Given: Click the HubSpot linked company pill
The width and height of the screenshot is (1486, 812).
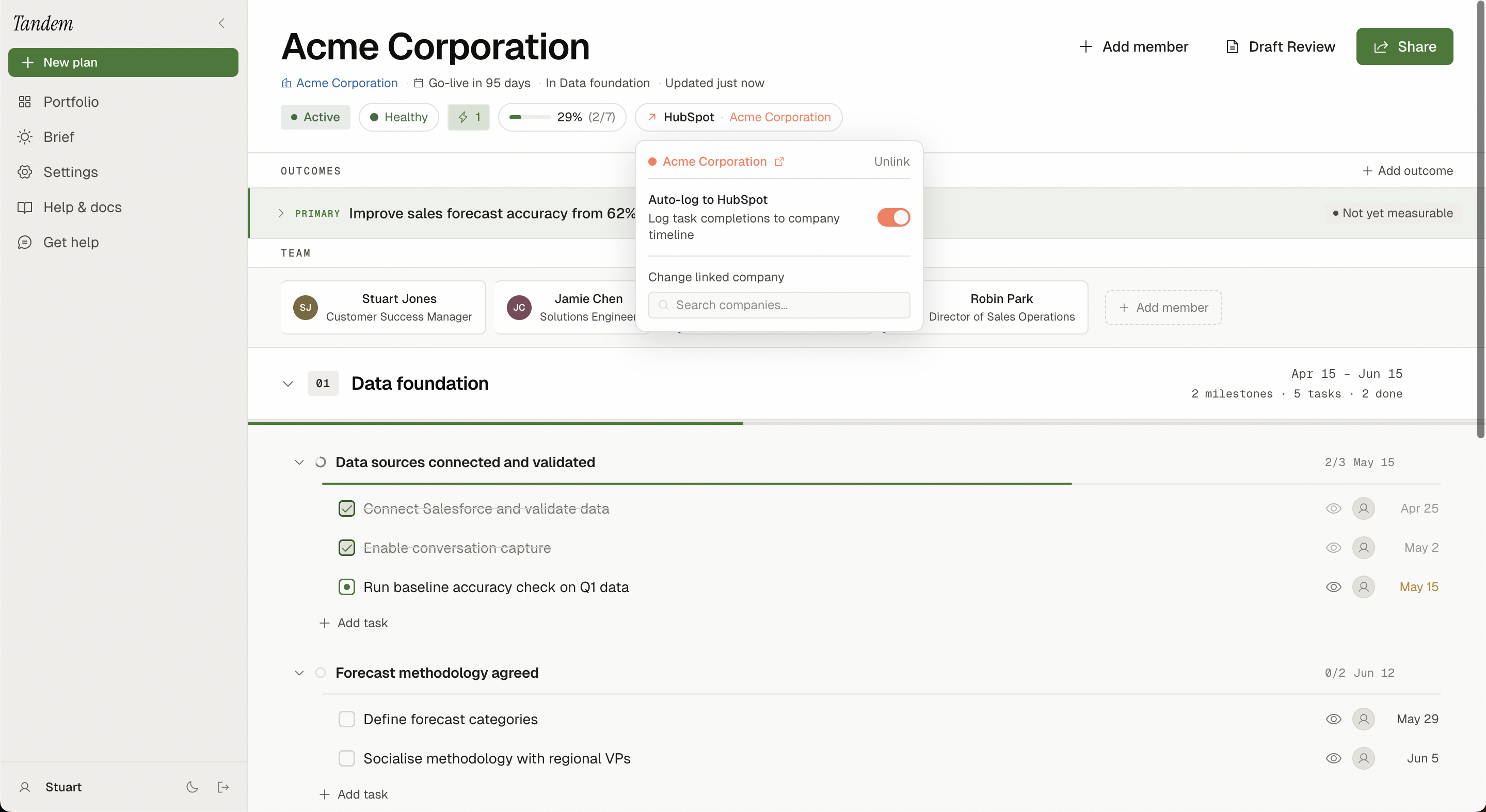Looking at the screenshot, I should 739,117.
